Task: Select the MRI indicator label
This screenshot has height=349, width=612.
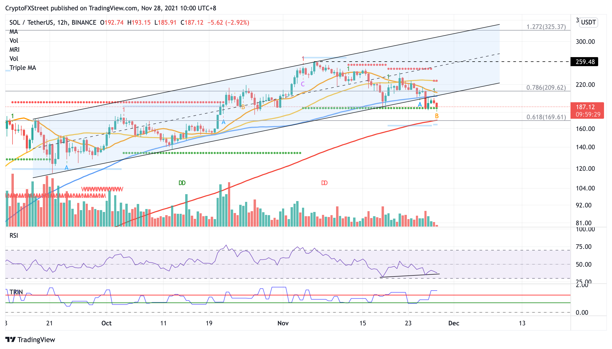Action: pos(14,50)
